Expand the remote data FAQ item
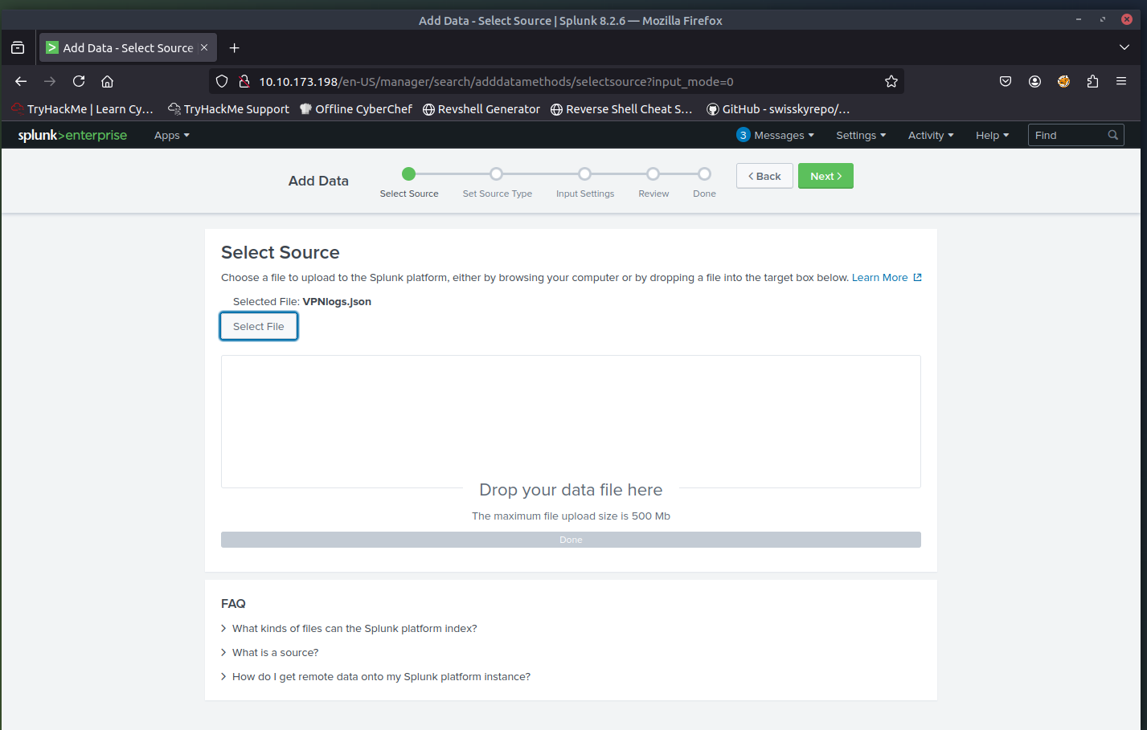This screenshot has width=1147, height=730. tap(375, 677)
